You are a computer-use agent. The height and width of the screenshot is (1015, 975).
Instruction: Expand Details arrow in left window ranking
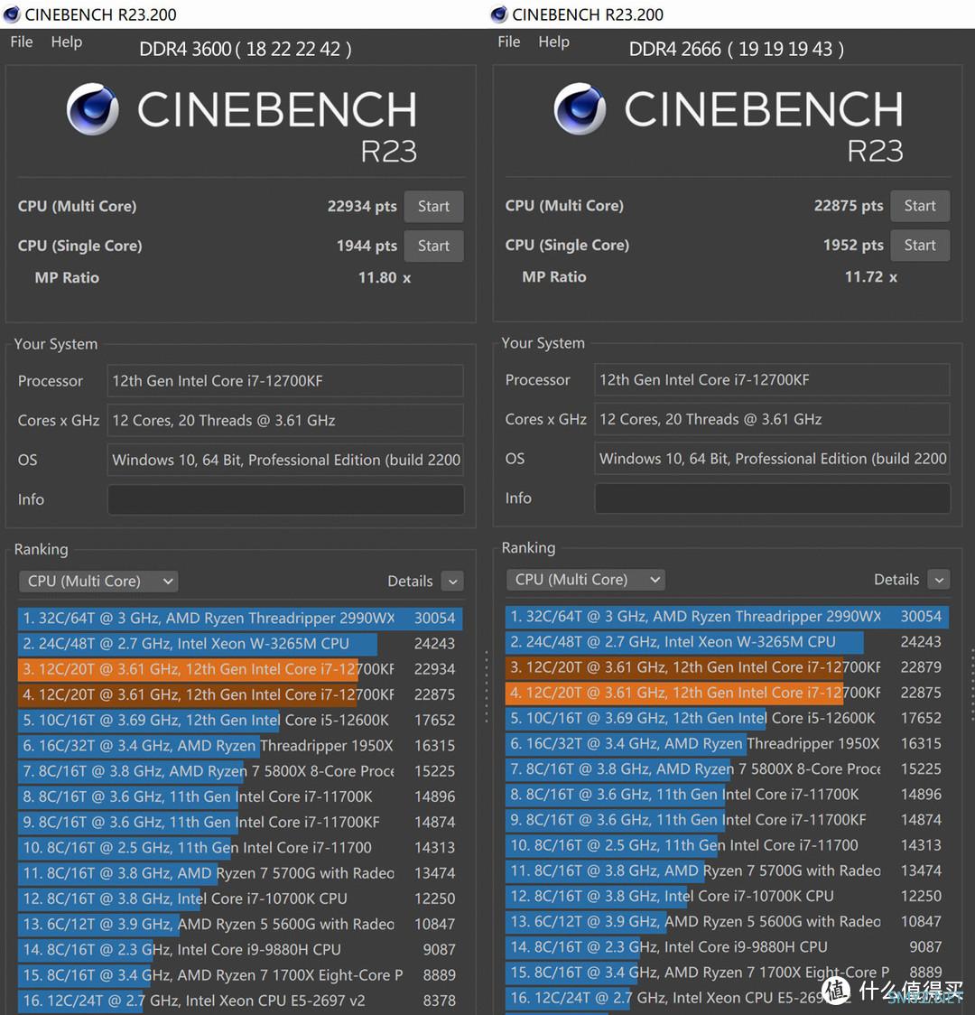point(453,582)
